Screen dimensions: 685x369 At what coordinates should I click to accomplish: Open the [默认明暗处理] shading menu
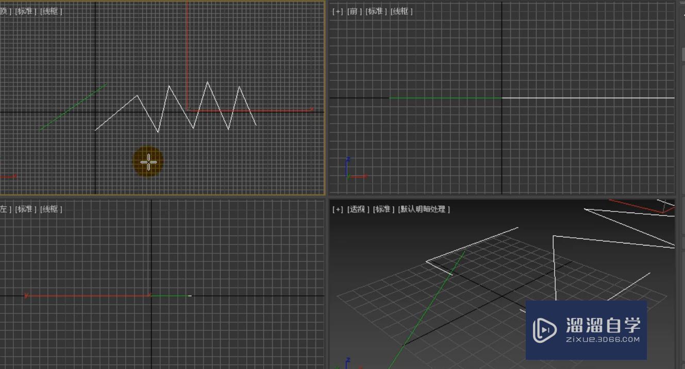[424, 209]
